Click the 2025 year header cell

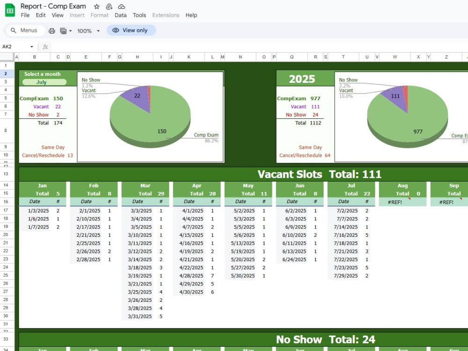point(302,79)
